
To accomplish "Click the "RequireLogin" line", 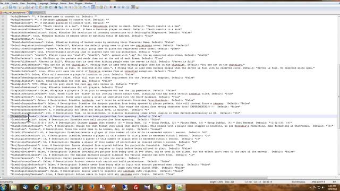I will (x=101, y=149).
